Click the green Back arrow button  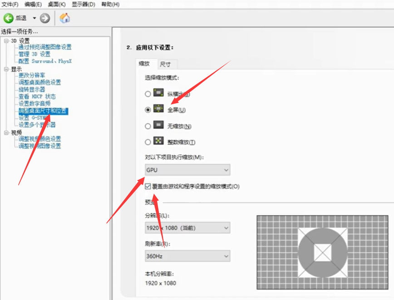8,18
